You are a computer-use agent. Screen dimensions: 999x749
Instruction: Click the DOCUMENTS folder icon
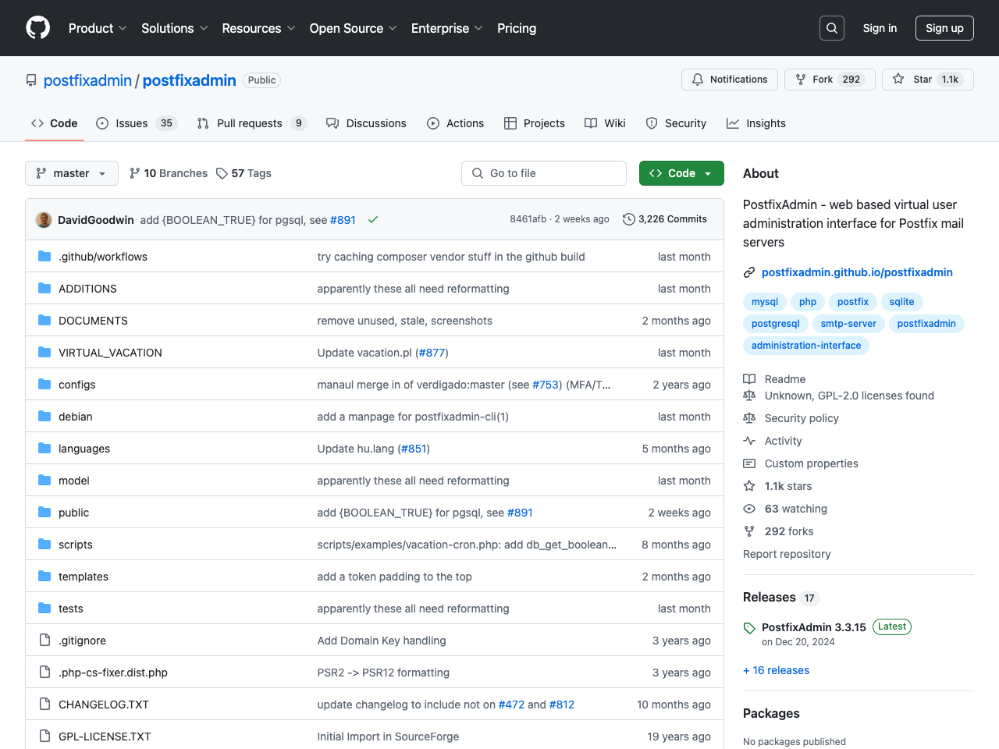click(x=44, y=320)
